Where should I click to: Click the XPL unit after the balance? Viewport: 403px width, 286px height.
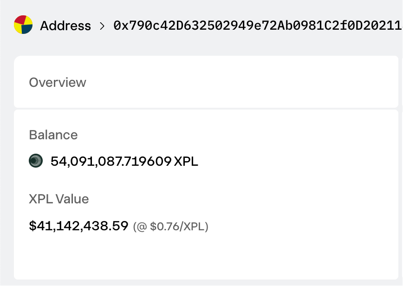pyautogui.click(x=186, y=162)
